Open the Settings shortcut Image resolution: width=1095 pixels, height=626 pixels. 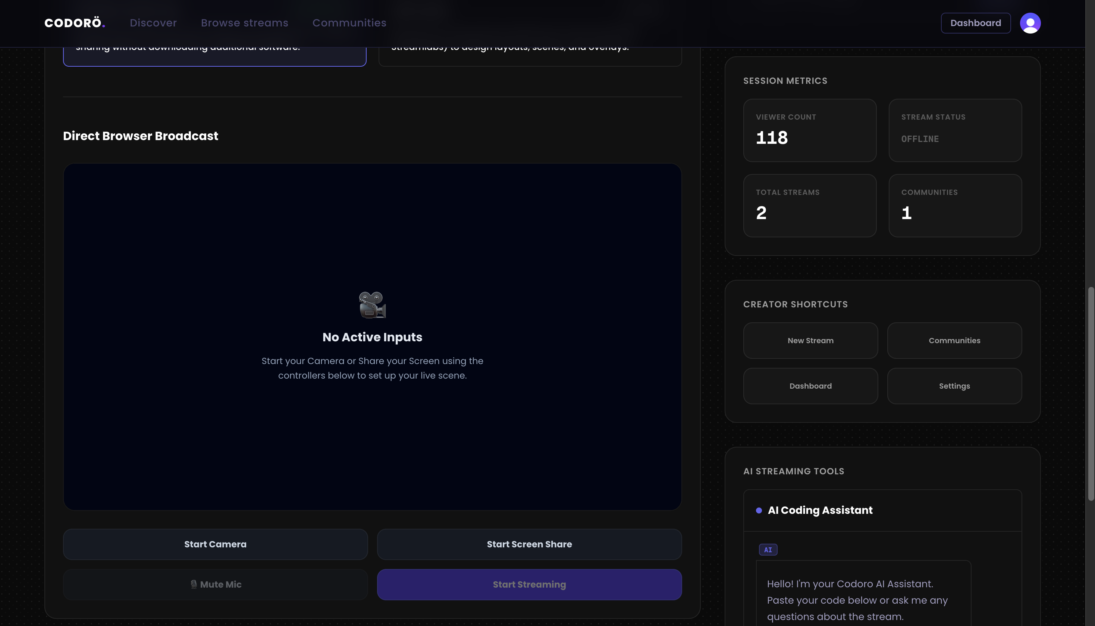(x=954, y=386)
